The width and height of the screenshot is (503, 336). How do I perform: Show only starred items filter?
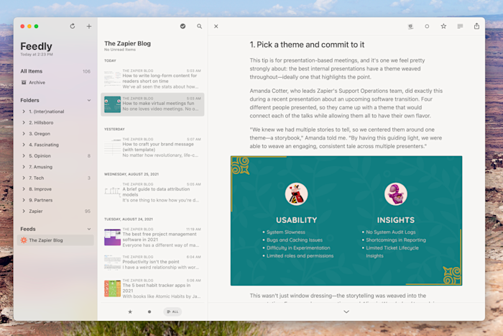coord(130,312)
